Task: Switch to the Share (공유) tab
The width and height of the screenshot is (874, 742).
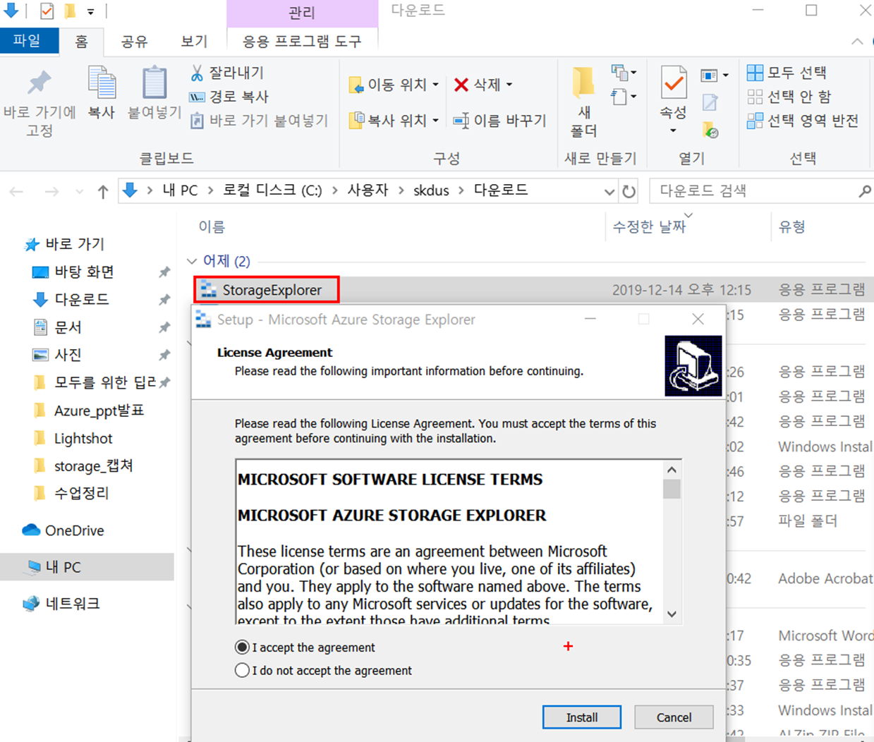Action: [134, 41]
